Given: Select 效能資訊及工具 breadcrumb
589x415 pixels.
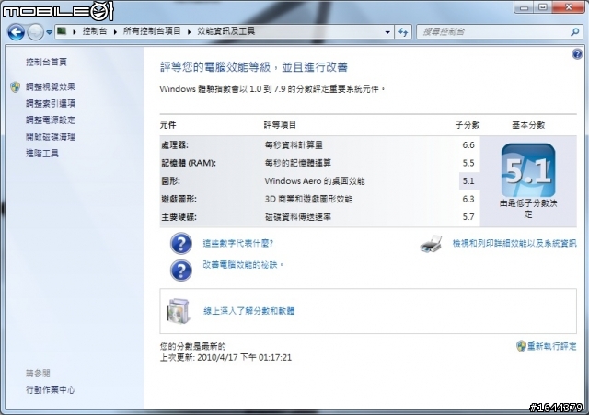Looking at the screenshot, I should click(x=225, y=31).
